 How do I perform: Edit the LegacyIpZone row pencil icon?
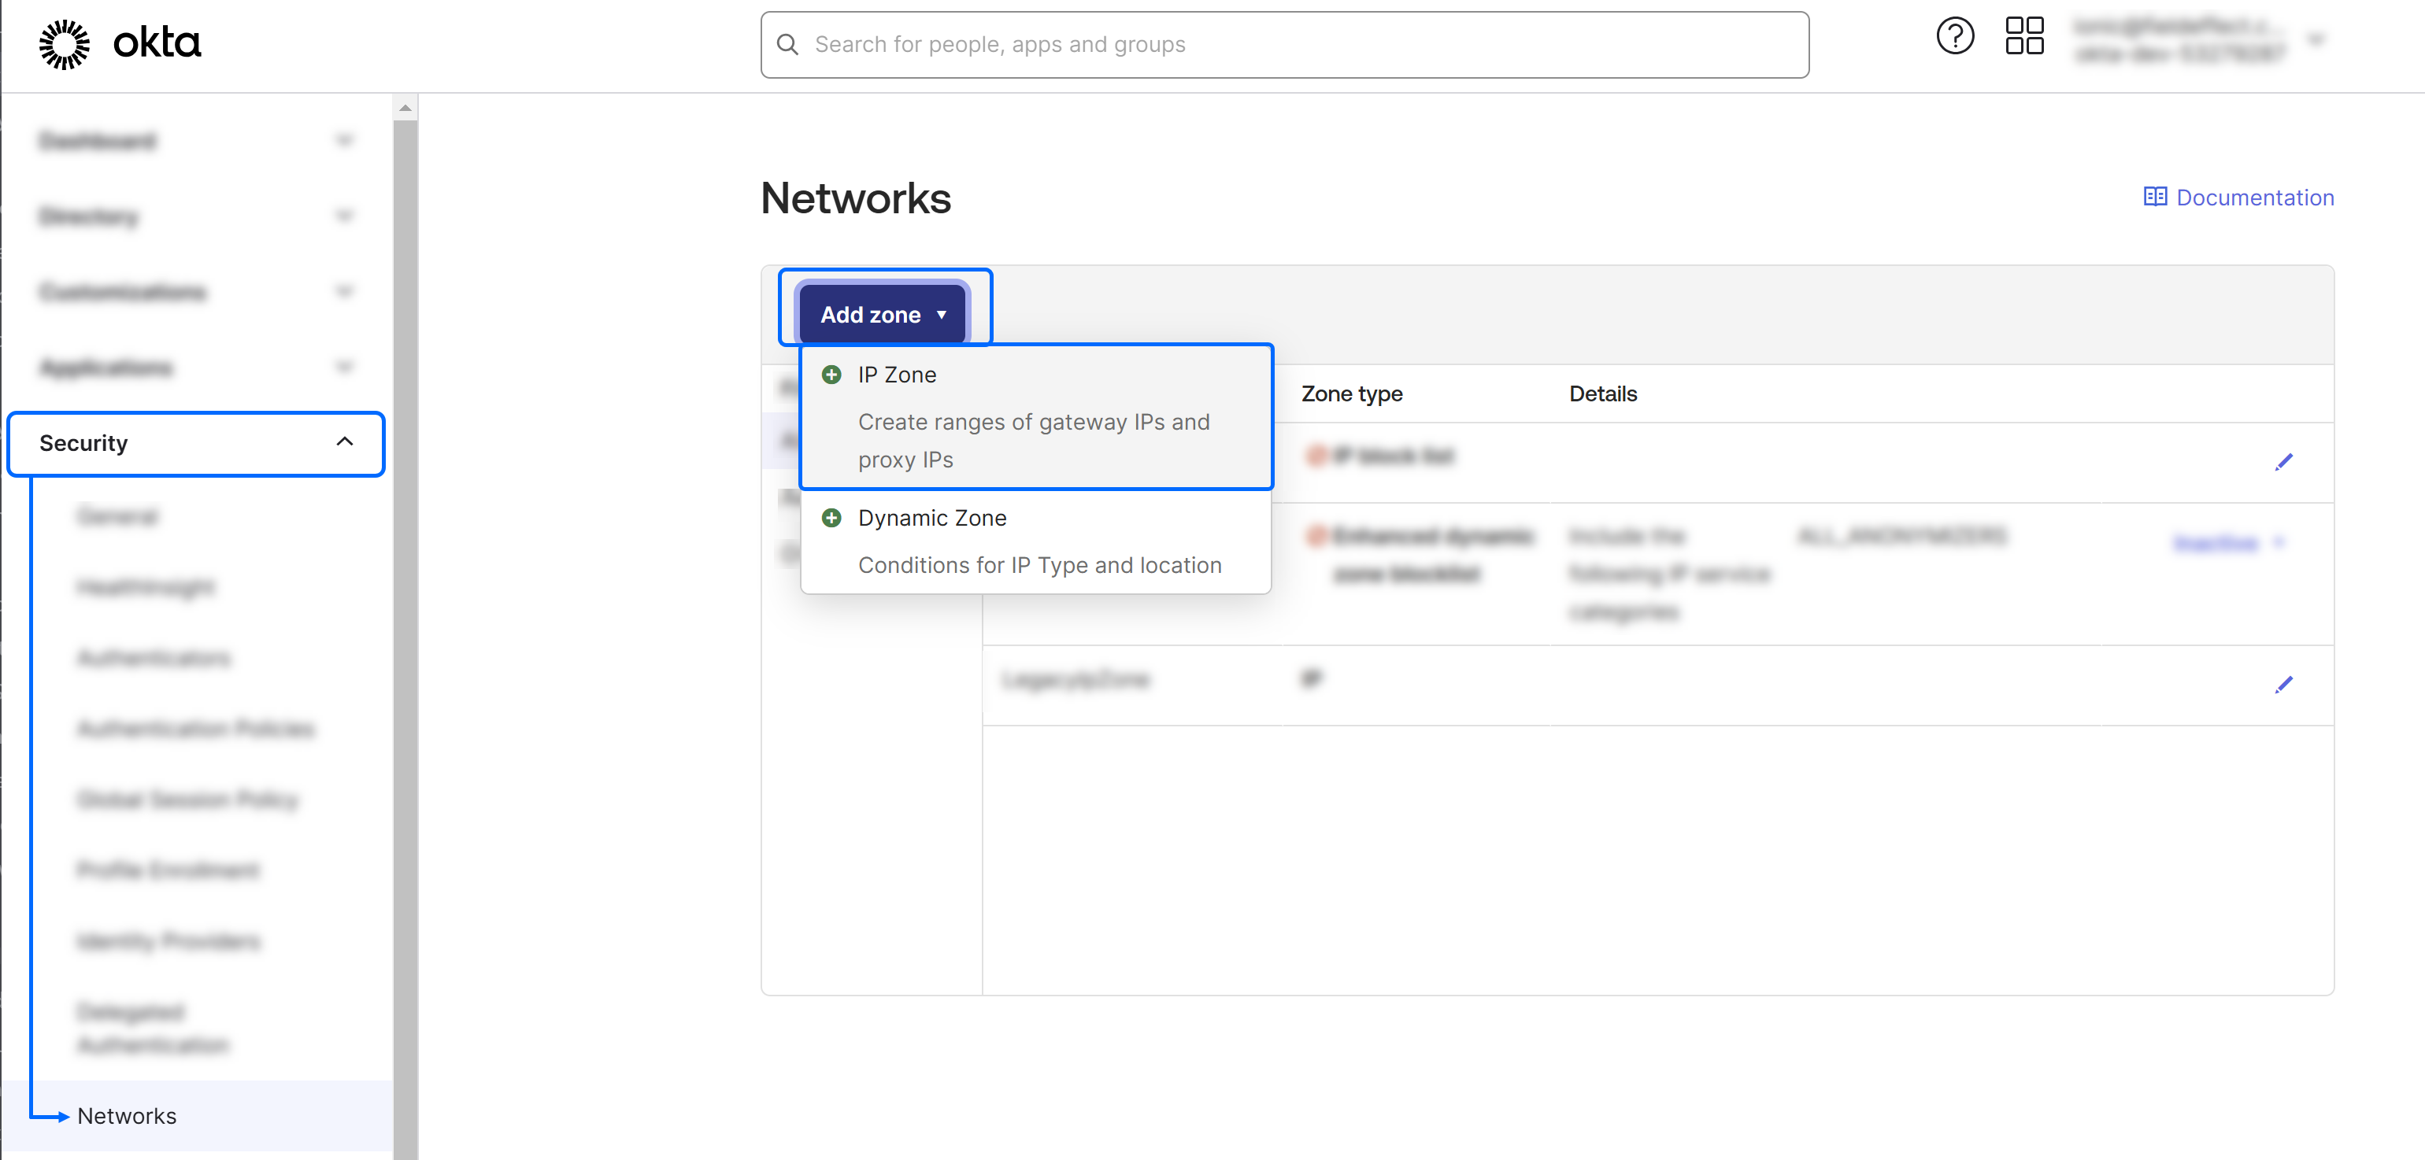click(2282, 685)
